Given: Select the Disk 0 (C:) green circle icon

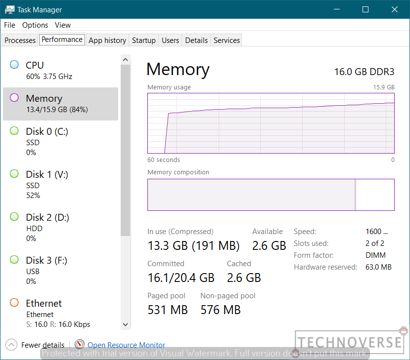Looking at the screenshot, I should click(x=14, y=131).
